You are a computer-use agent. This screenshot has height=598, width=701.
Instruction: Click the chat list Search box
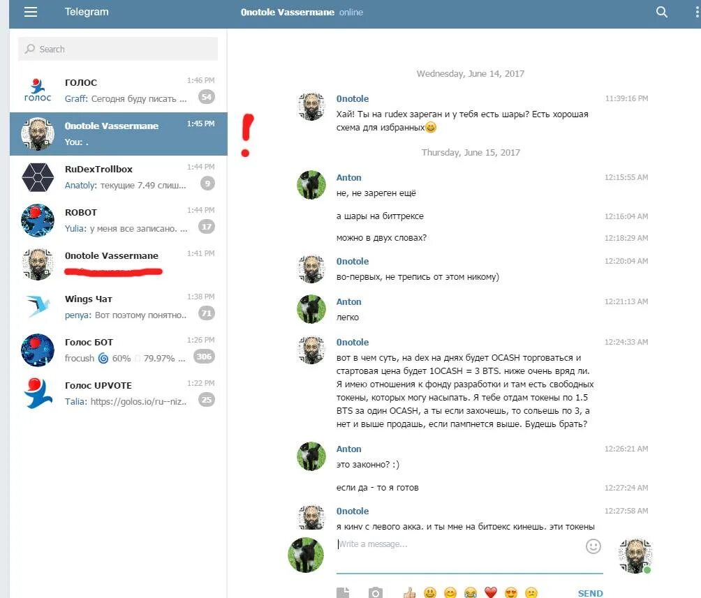118,49
